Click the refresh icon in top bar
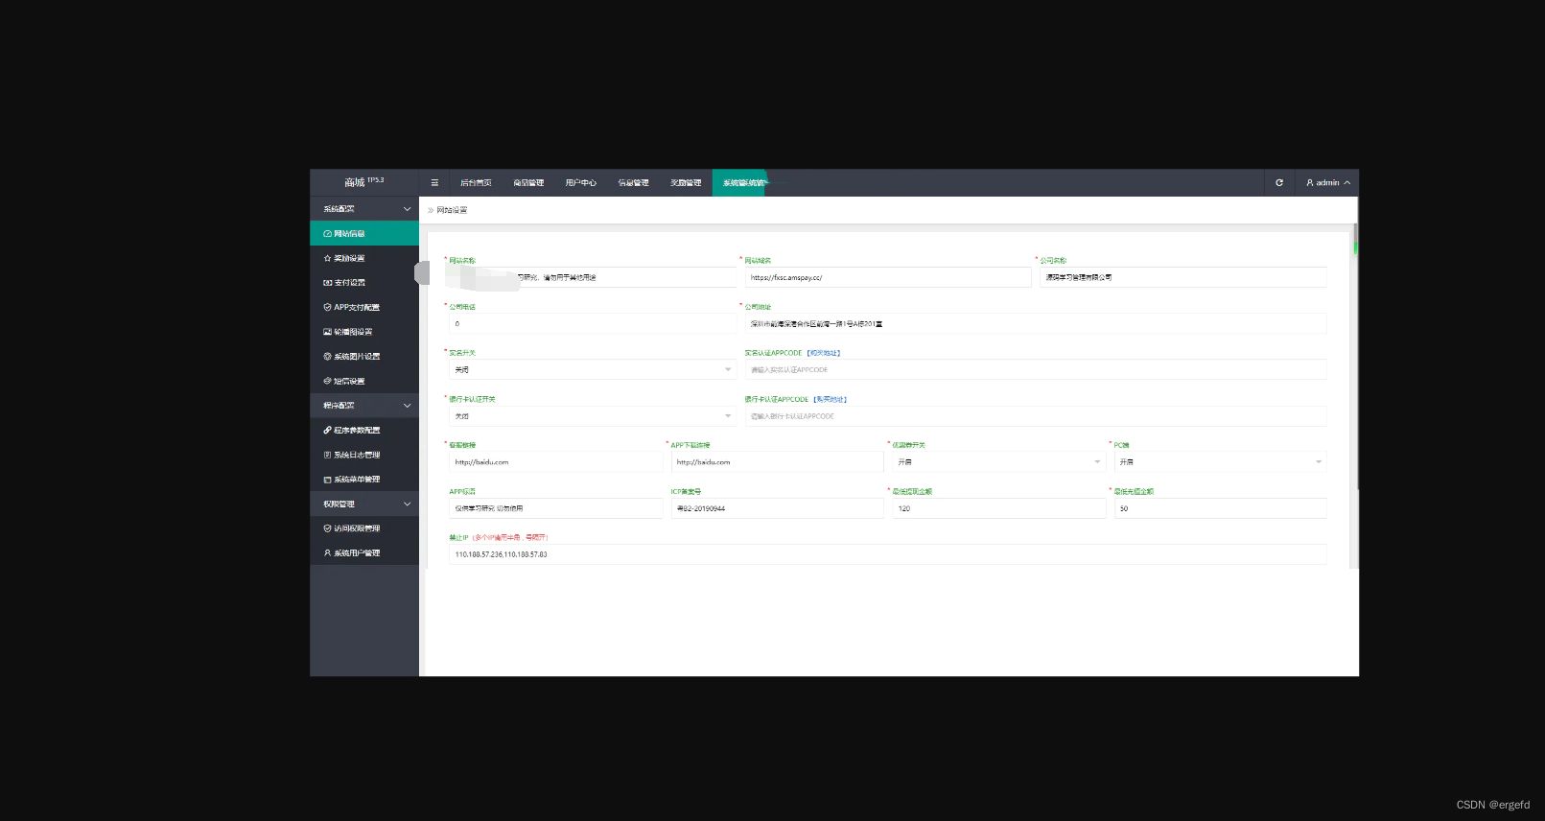This screenshot has width=1545, height=821. click(1278, 182)
